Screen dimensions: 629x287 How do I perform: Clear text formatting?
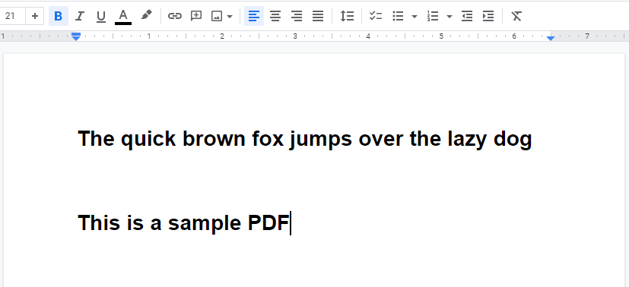[516, 16]
